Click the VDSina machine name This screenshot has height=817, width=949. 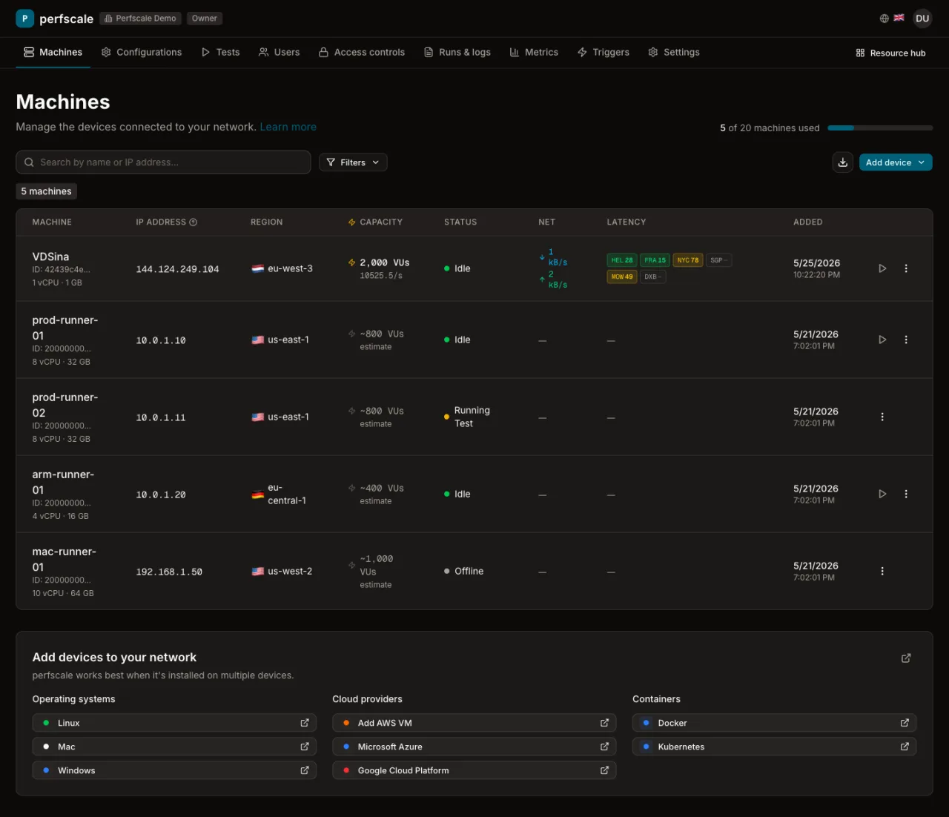pyautogui.click(x=50, y=257)
